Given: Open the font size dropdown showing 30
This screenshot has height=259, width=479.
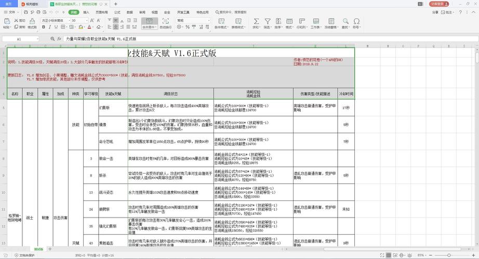Looking at the screenshot, I should coord(87,20).
